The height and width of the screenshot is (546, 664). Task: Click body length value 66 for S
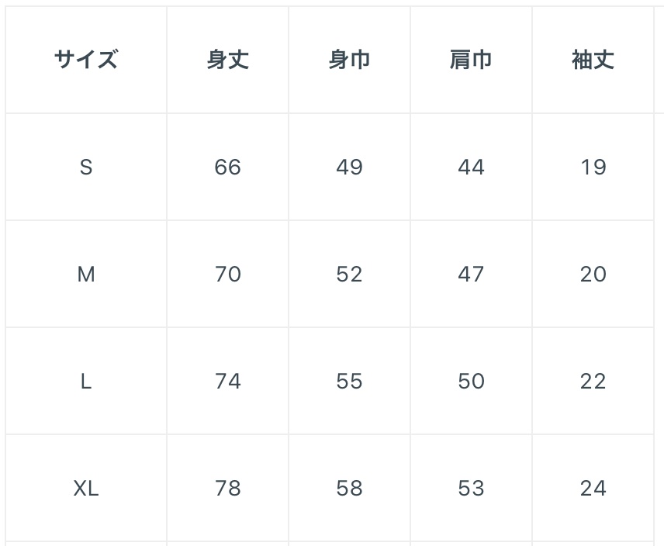coord(227,167)
